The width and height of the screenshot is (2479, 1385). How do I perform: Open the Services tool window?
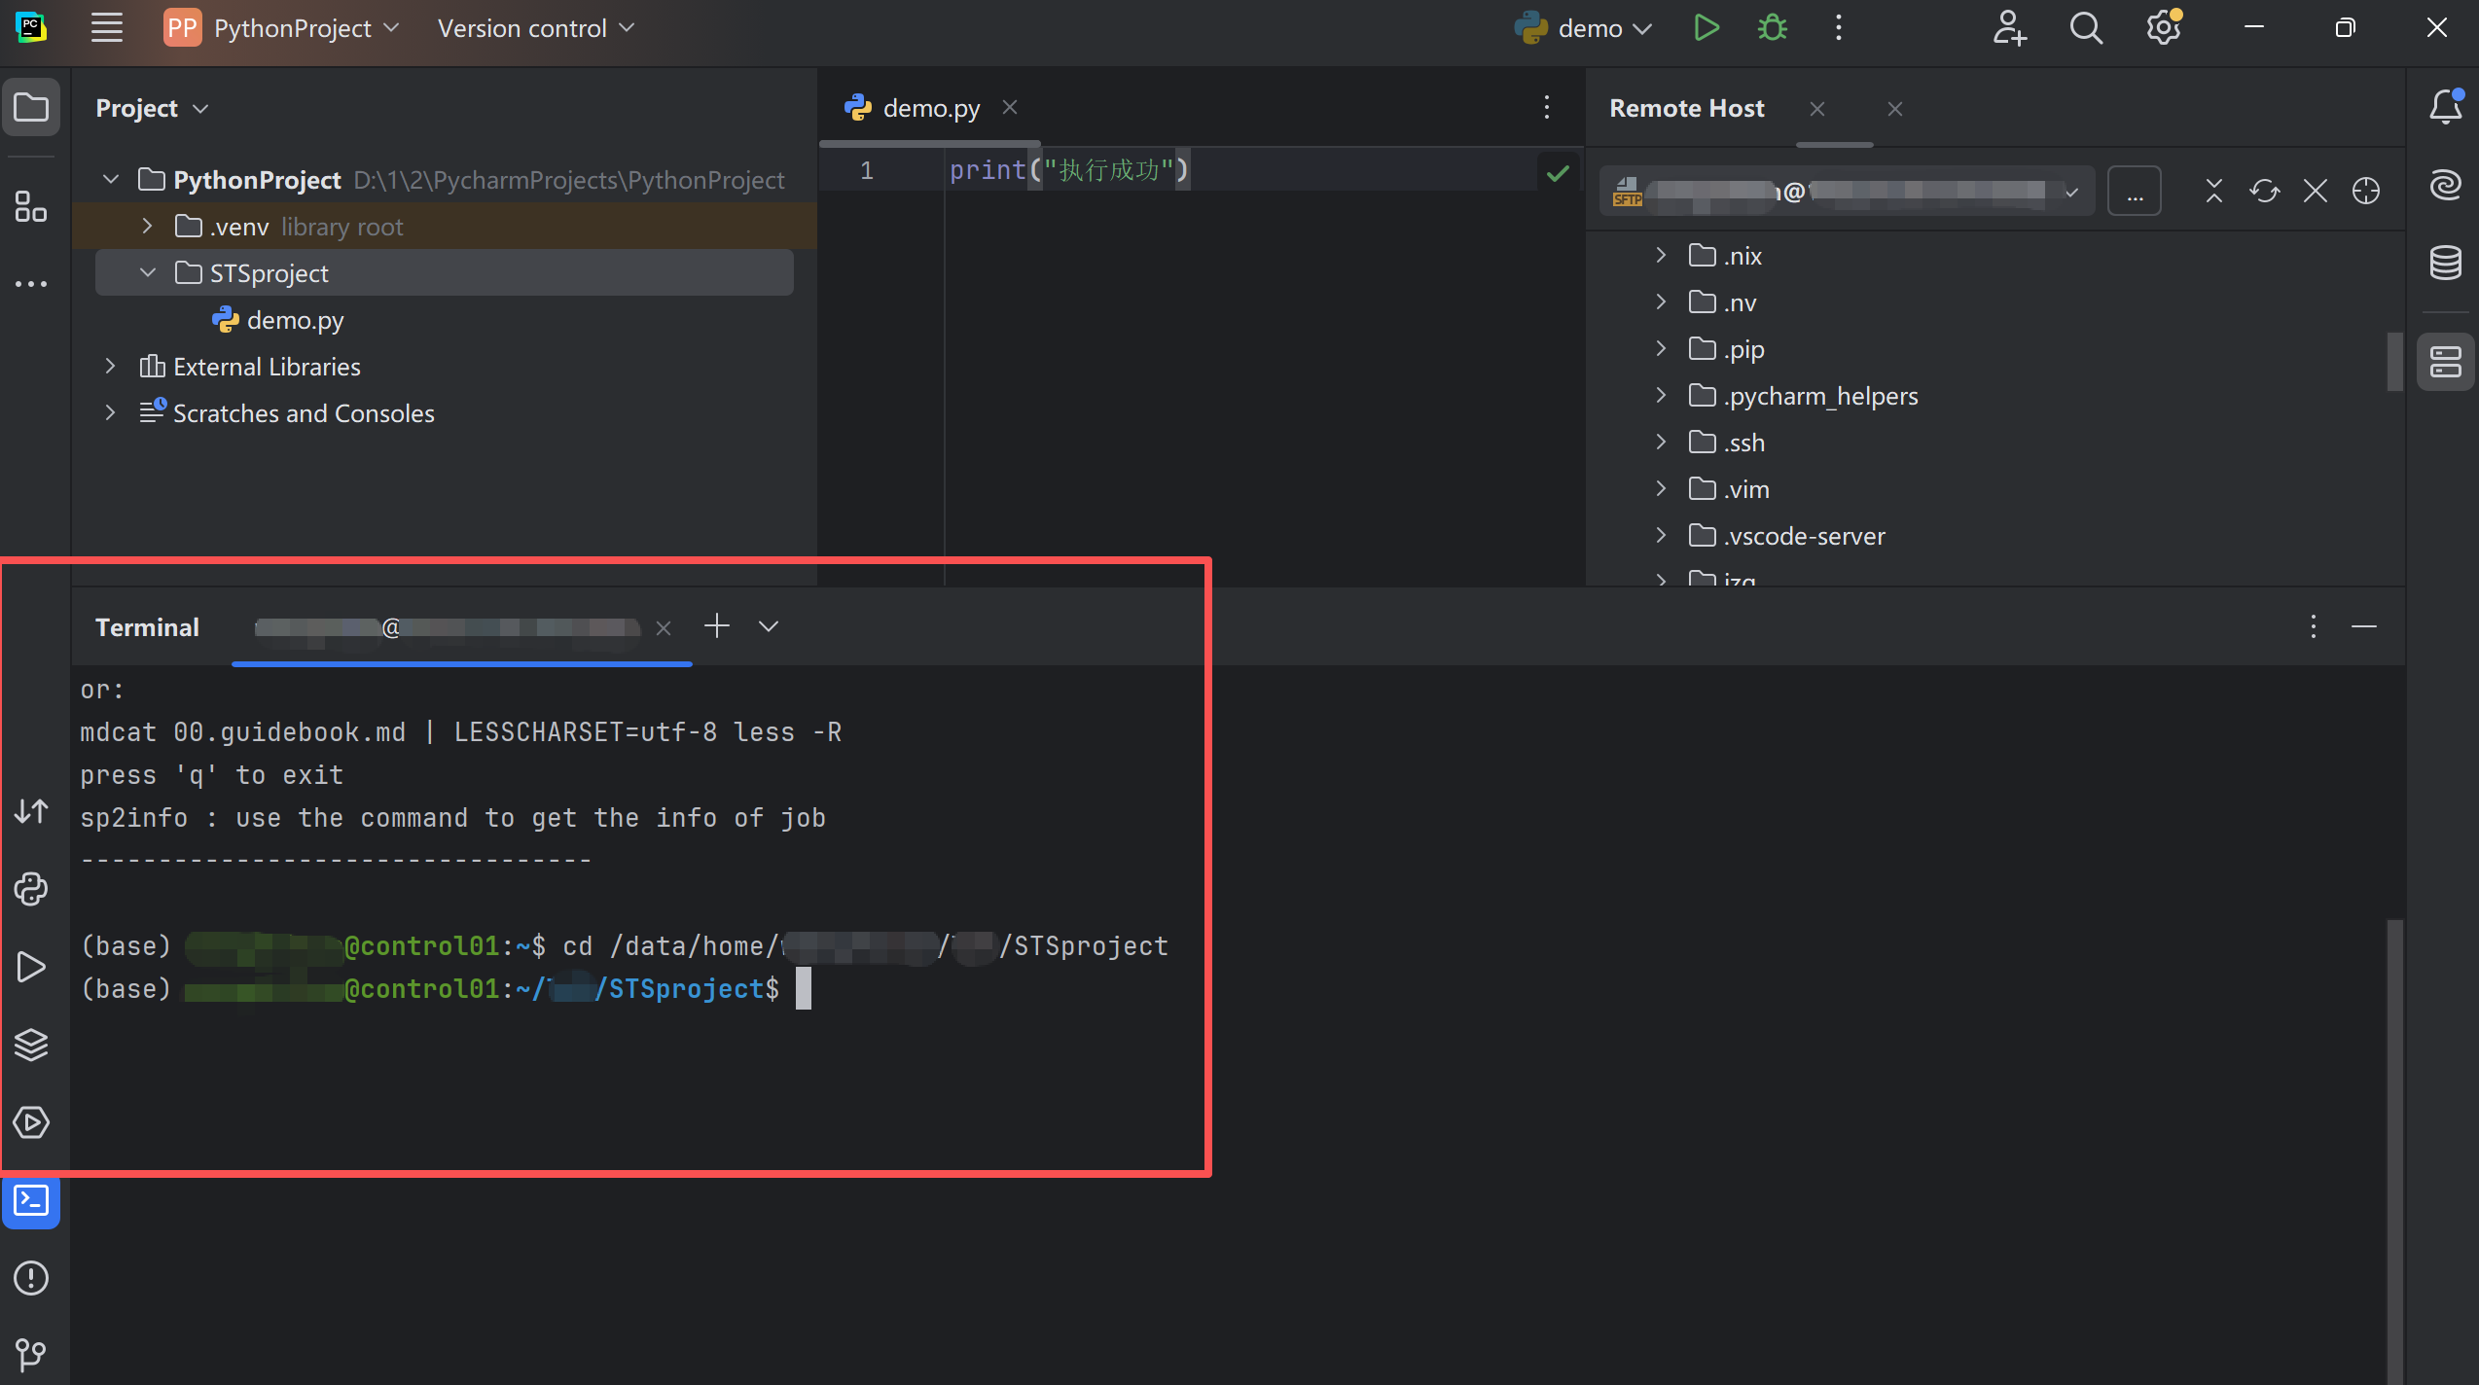coord(31,1121)
